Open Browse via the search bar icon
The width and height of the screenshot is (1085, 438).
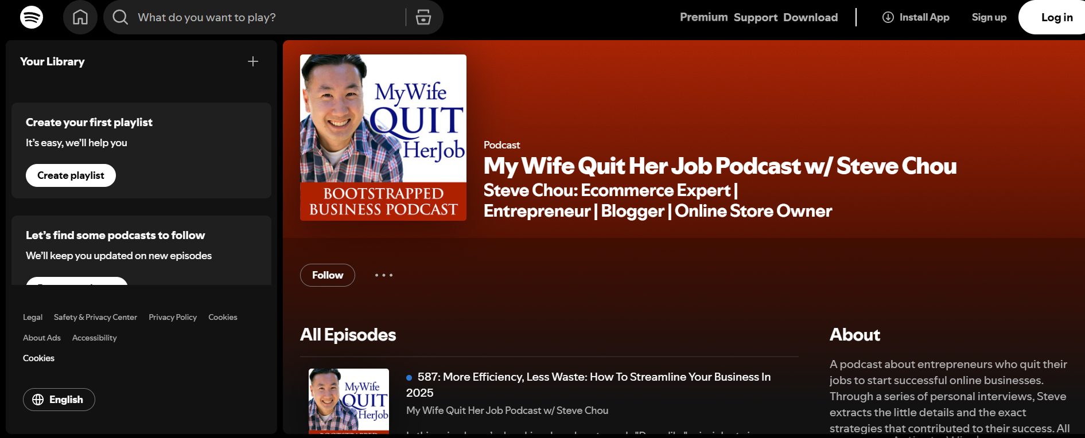423,17
